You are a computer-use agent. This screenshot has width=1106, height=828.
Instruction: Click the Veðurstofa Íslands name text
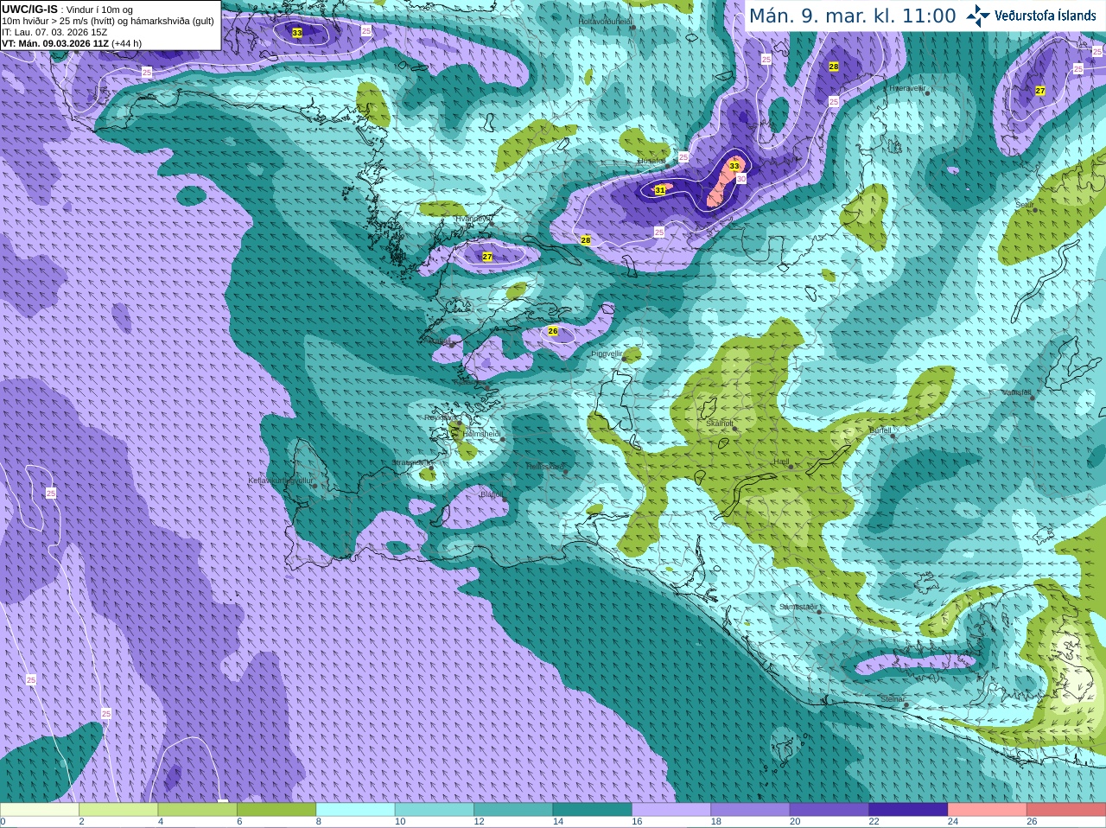tap(1046, 16)
